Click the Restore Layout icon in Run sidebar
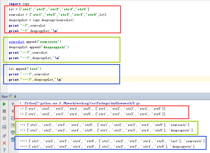Screen dimensions: 210x153 [x=4, y=127]
